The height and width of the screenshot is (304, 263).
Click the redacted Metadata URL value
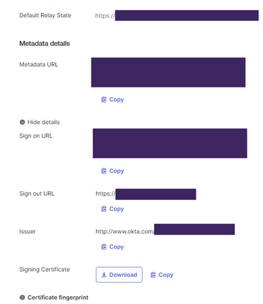coord(168,72)
